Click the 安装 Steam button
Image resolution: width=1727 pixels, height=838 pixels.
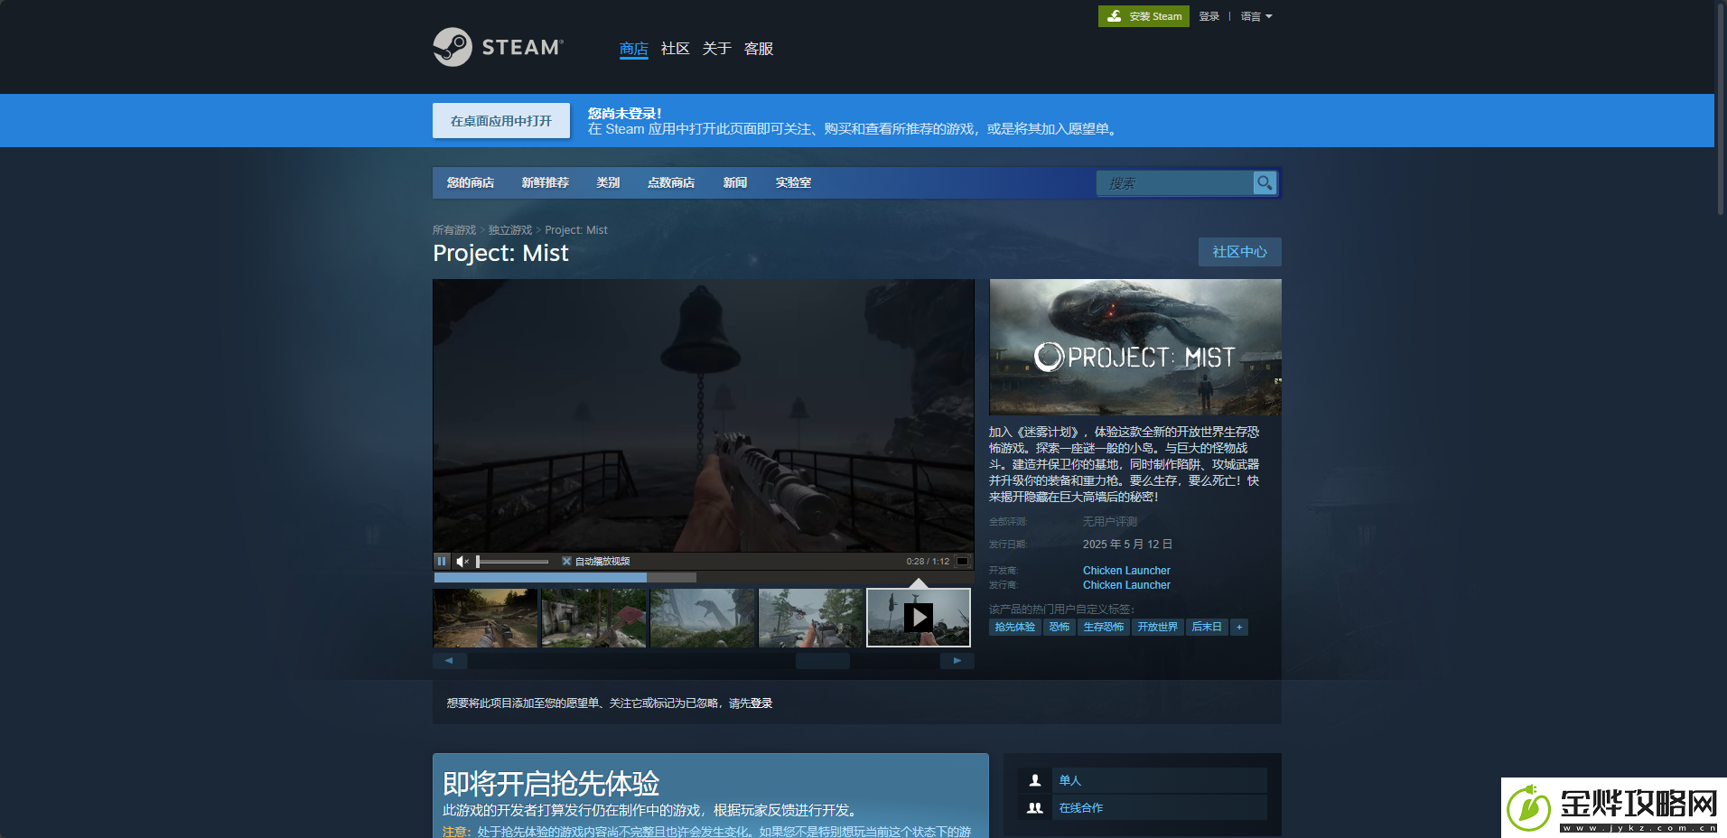click(x=1144, y=16)
